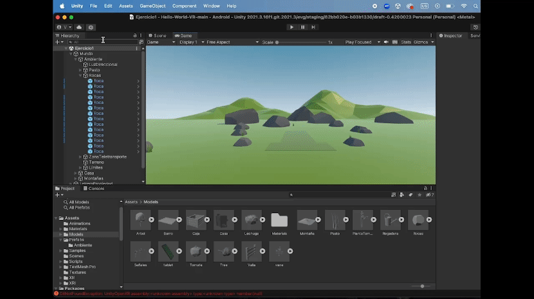Open the Game view mode dropdown
Viewport: 534px width, 299px height.
pyautogui.click(x=161, y=42)
